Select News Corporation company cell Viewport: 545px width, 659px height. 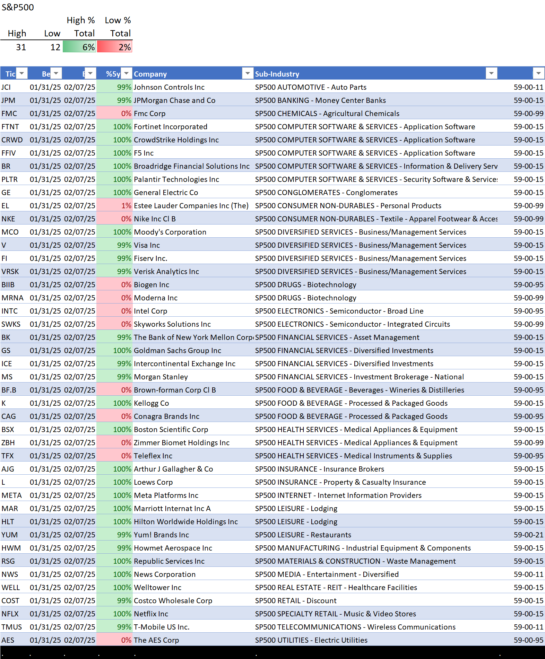coord(193,574)
